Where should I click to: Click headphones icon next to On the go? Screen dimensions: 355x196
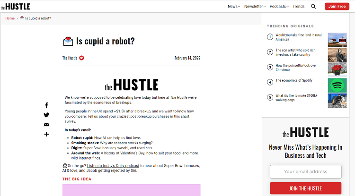coord(65,166)
